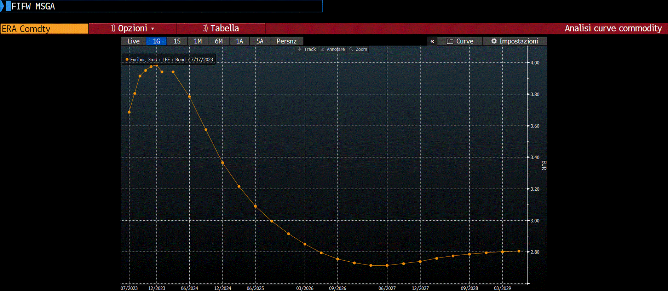Open the Persnz custom range
Viewport: 668px width, 291px height.
click(286, 41)
